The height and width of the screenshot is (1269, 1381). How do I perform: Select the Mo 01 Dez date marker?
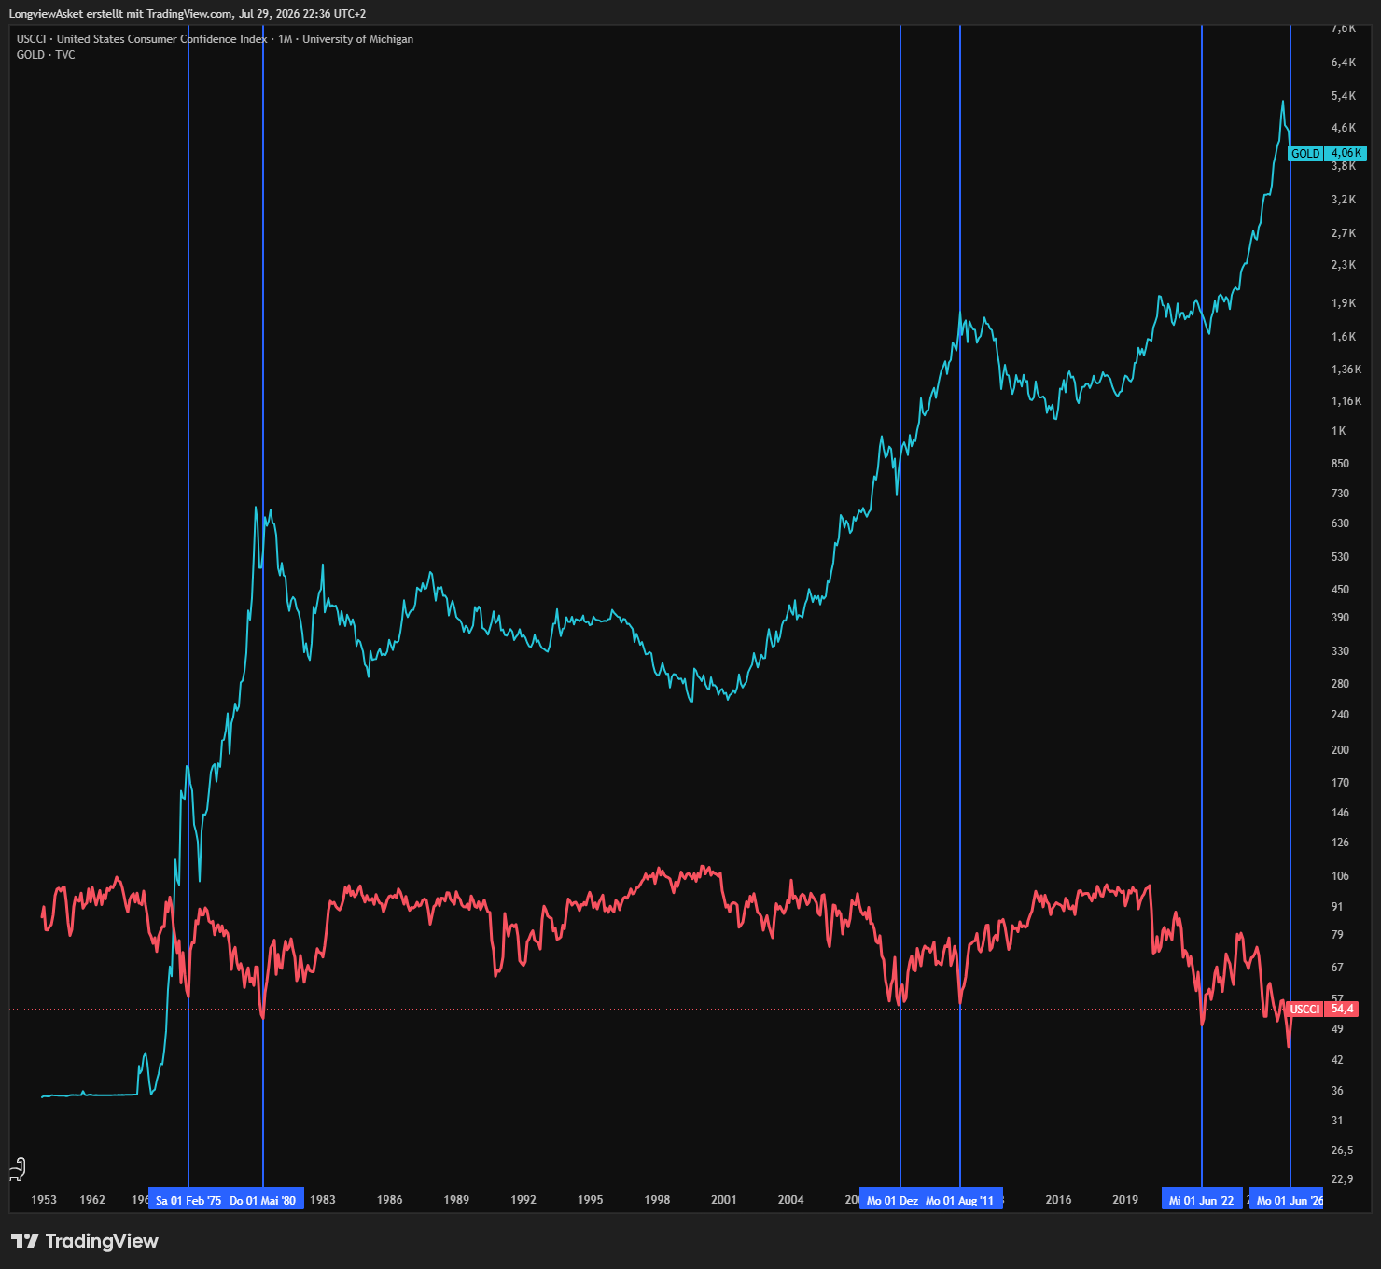(892, 1200)
